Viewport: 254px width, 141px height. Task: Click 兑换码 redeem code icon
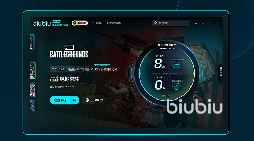pyautogui.click(x=93, y=23)
